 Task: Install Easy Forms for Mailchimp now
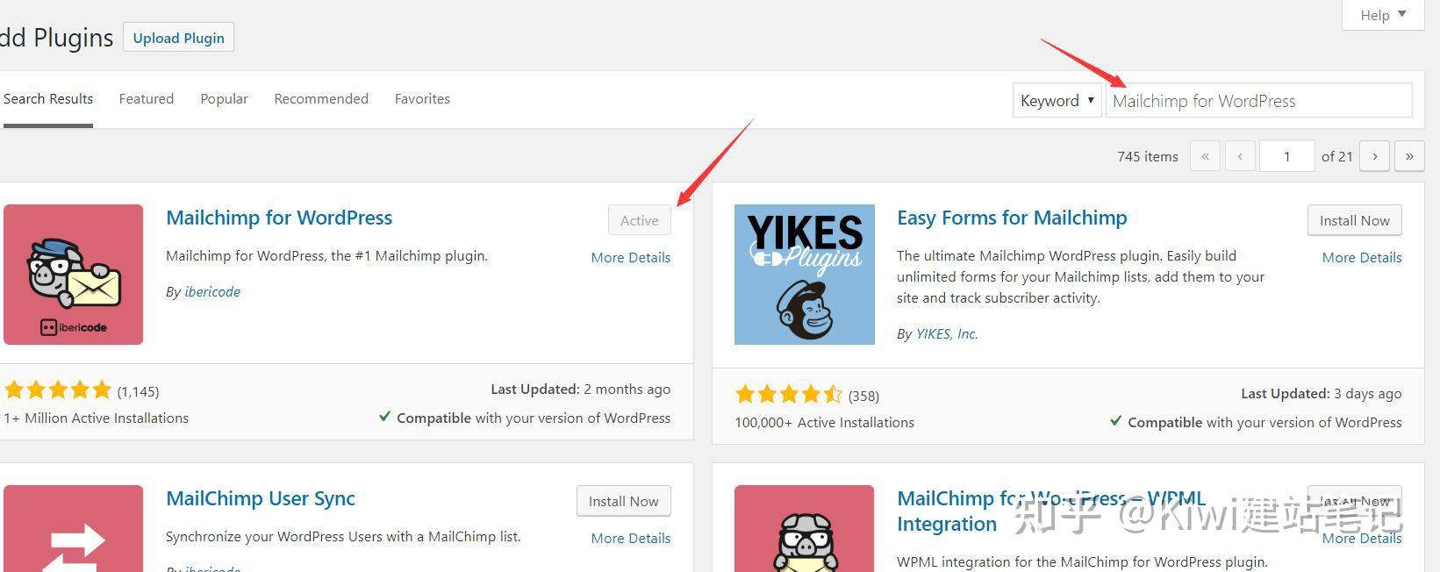tap(1354, 220)
